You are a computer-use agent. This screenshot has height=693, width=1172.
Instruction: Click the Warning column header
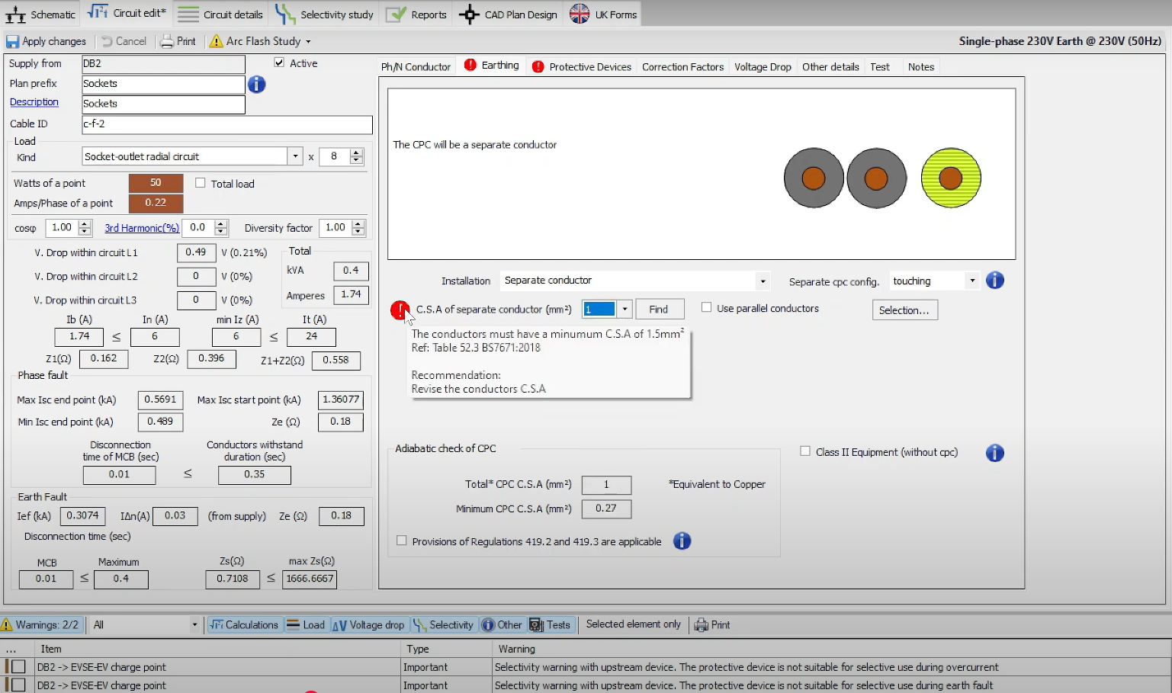[831, 649]
